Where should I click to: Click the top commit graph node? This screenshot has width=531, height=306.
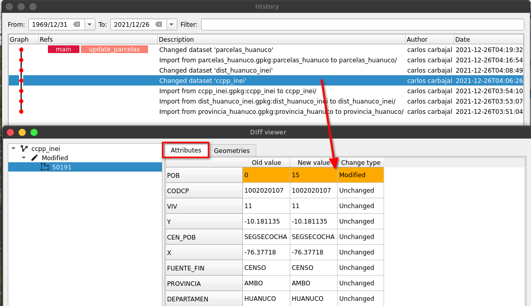(21, 50)
